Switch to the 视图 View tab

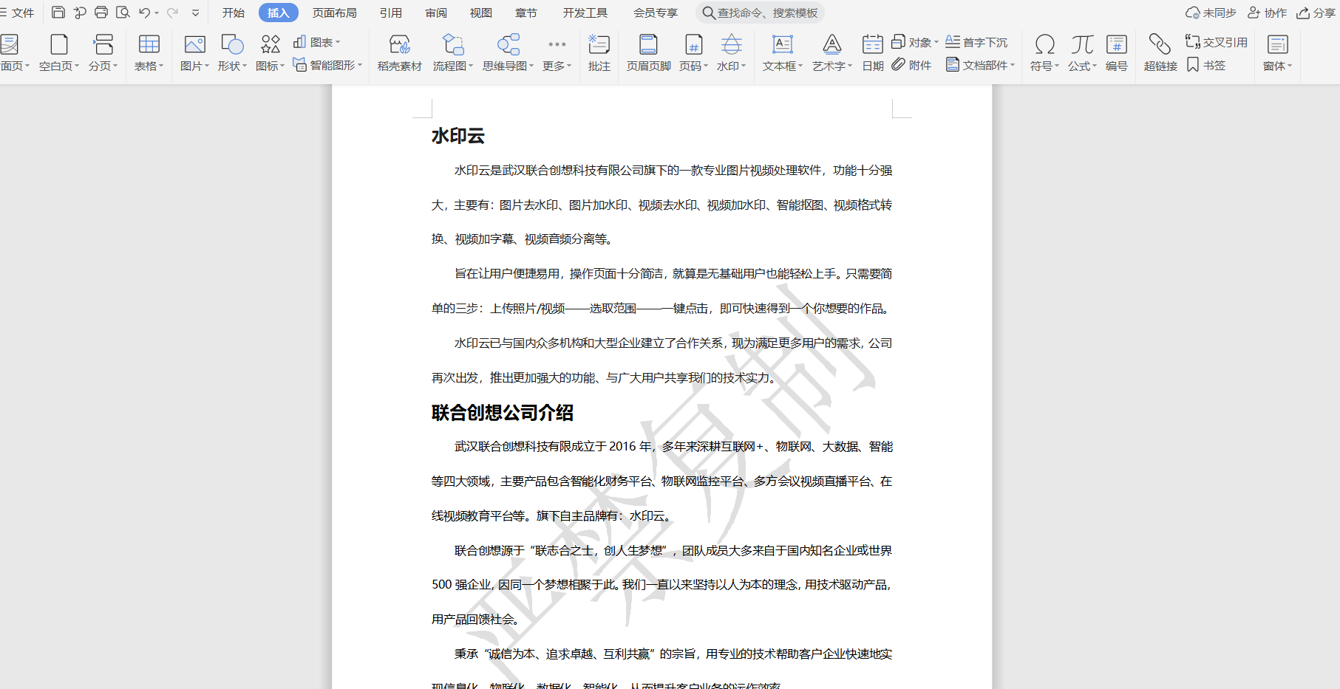481,13
